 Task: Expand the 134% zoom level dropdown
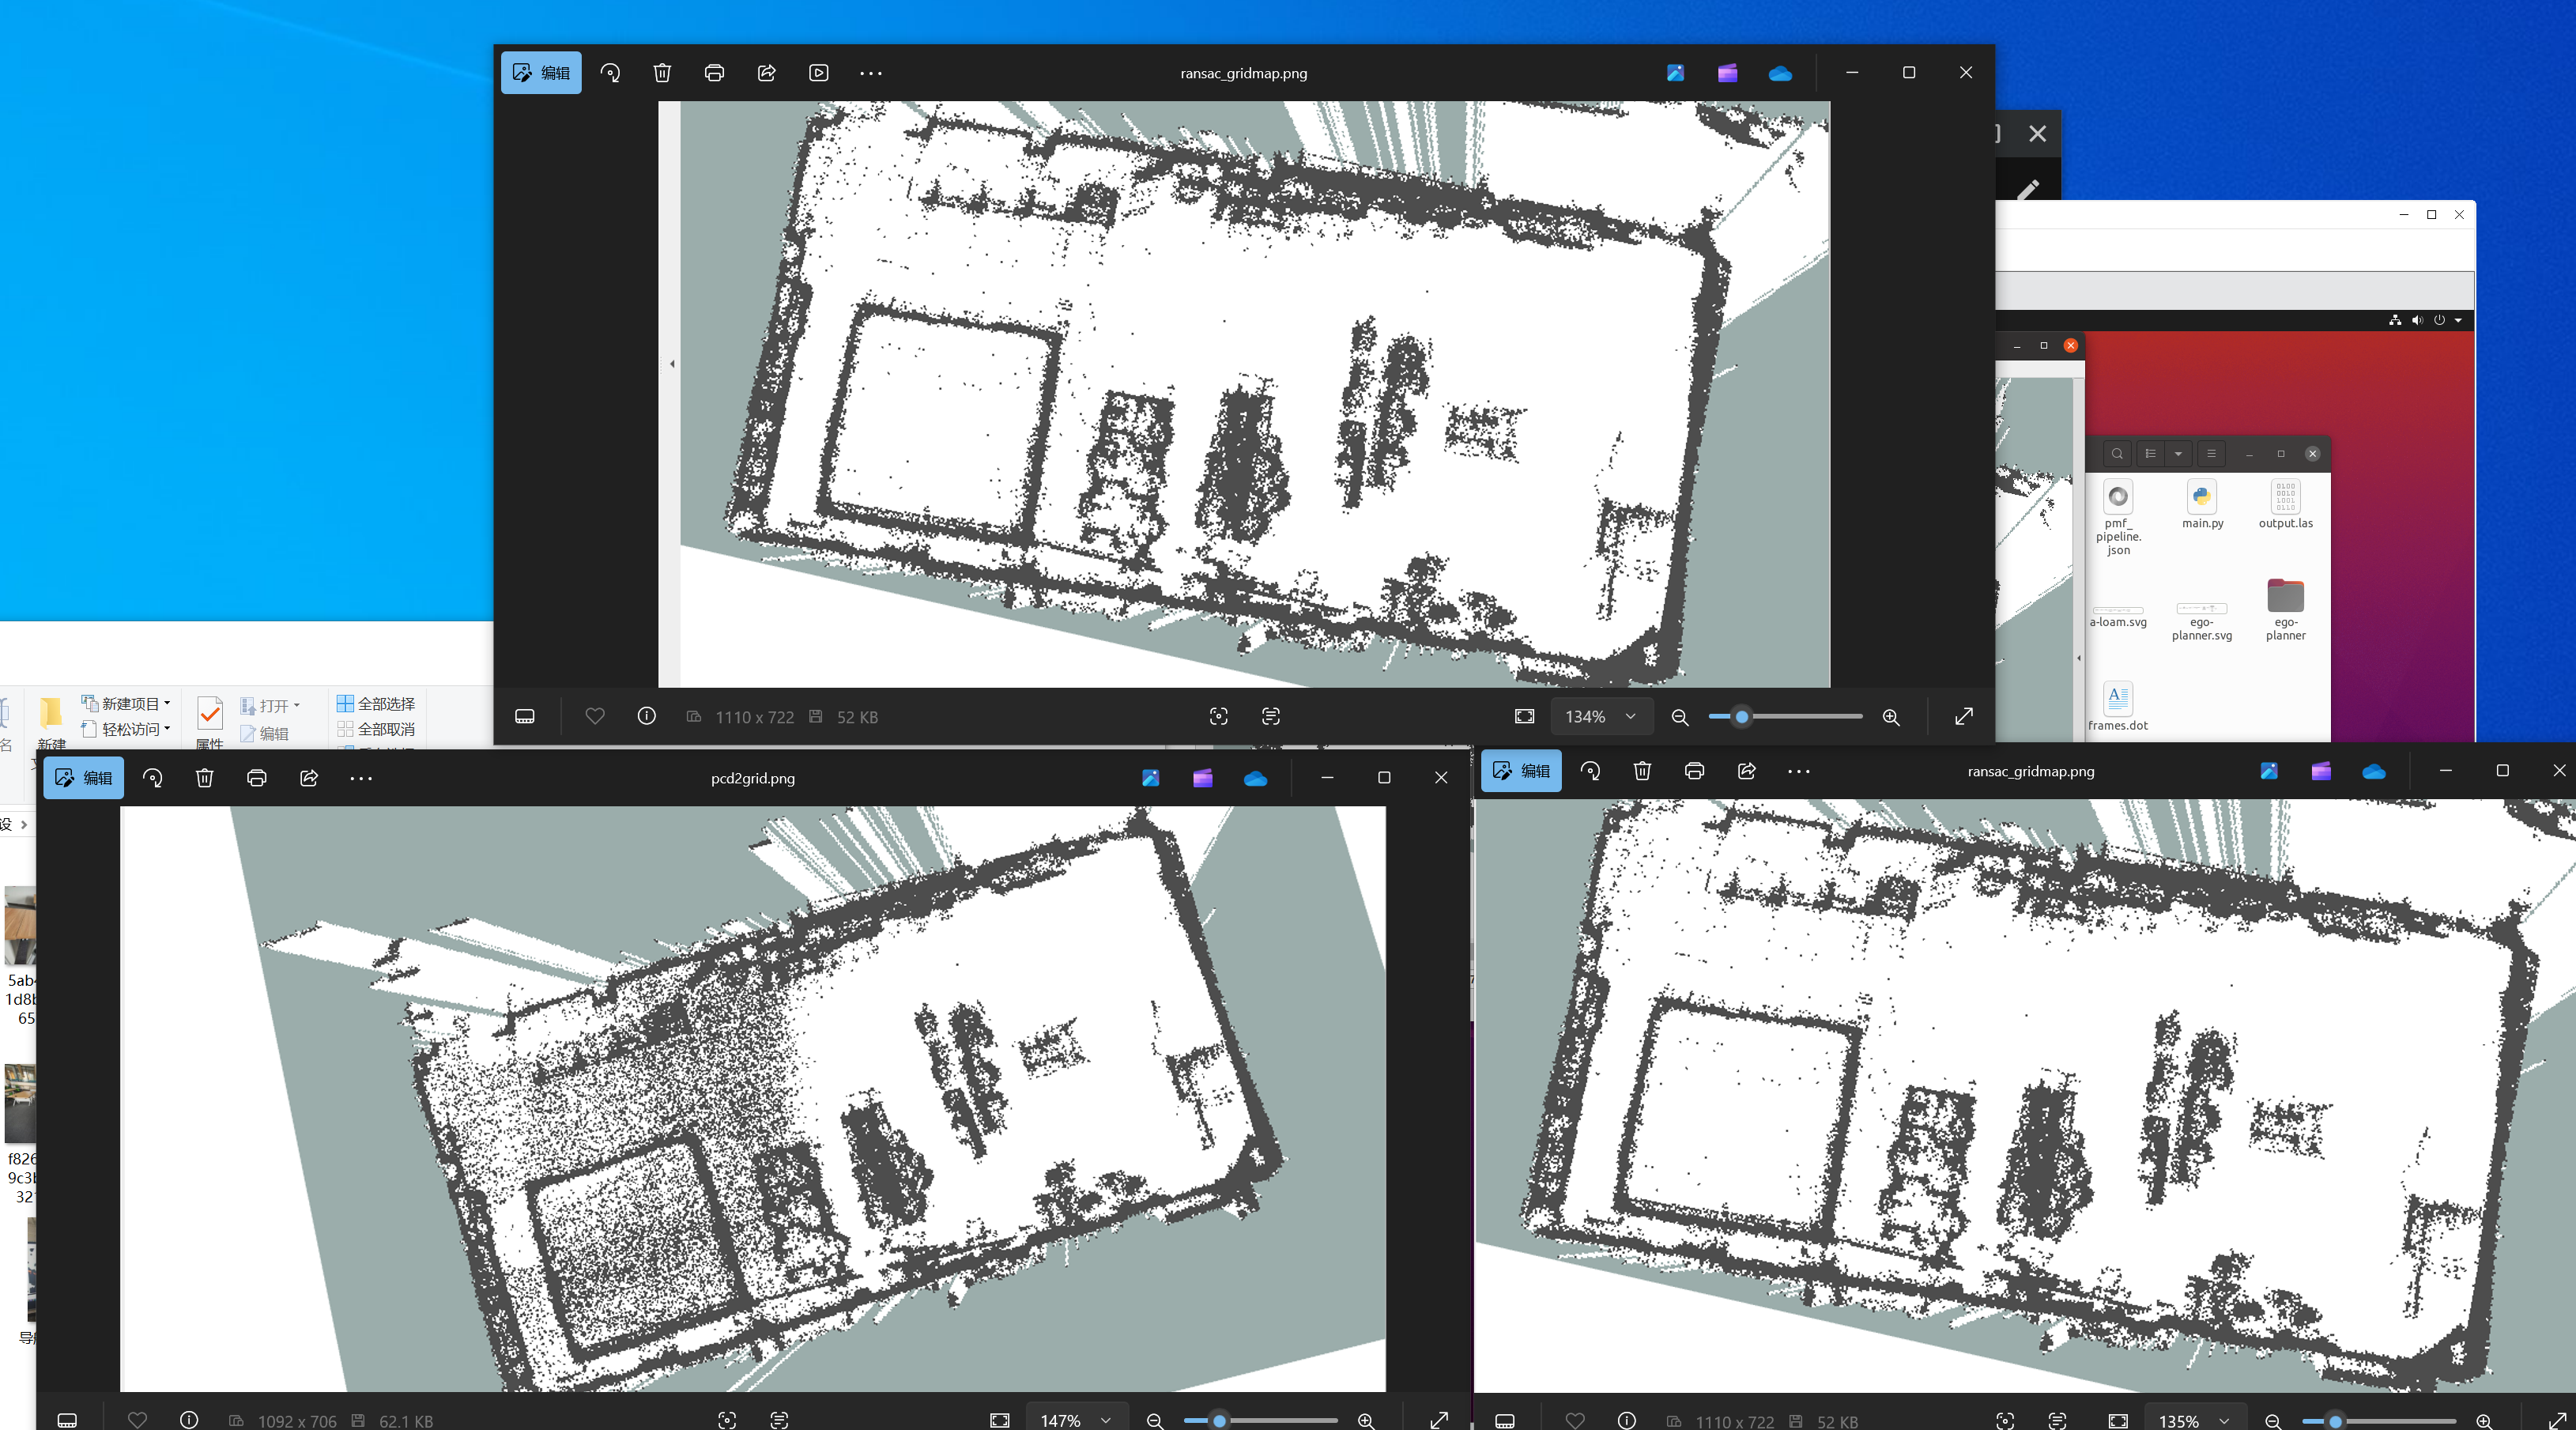pos(1600,716)
